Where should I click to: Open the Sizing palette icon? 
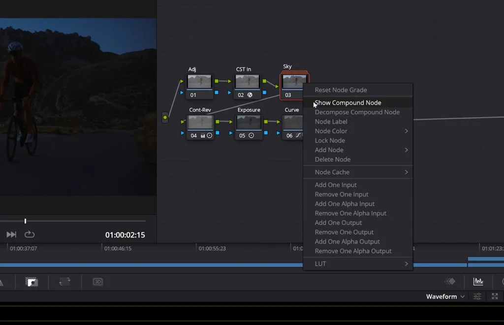click(64, 282)
